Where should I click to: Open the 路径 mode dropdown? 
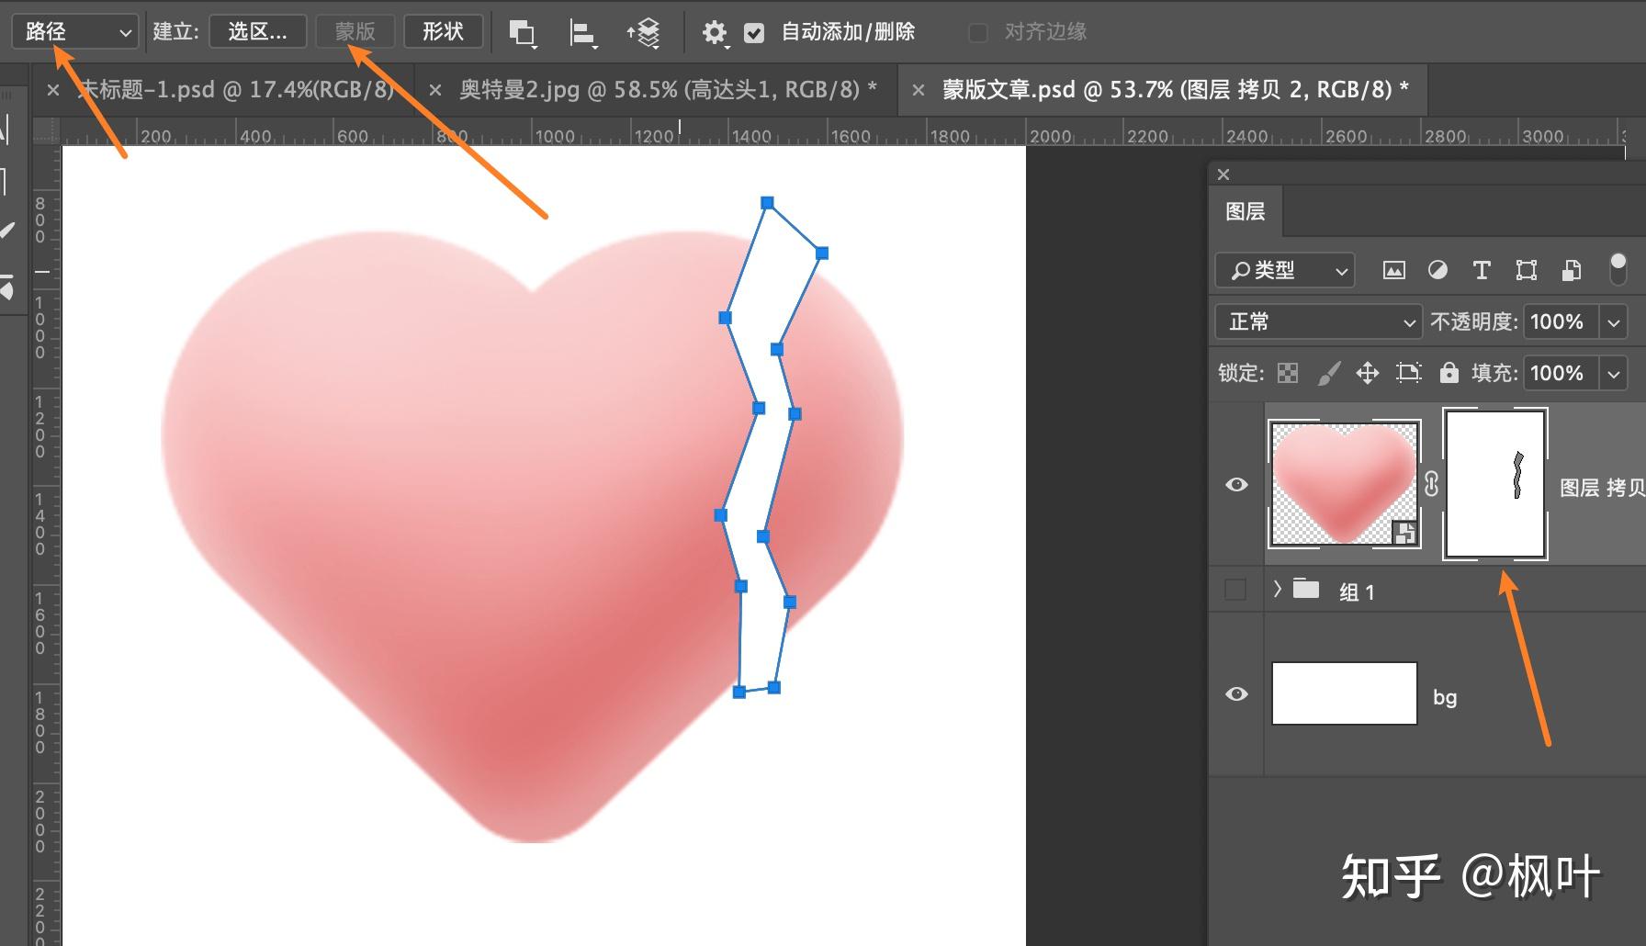coord(75,32)
